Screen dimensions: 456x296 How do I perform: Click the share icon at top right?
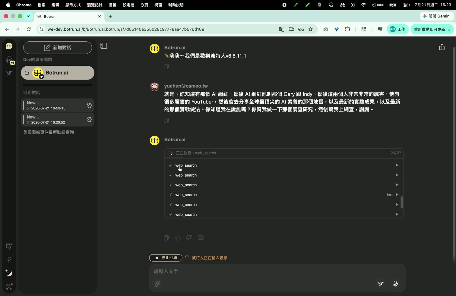442,47
